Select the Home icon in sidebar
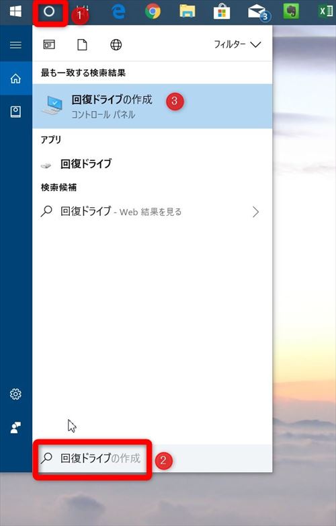This screenshot has height=526, width=336. tap(15, 79)
